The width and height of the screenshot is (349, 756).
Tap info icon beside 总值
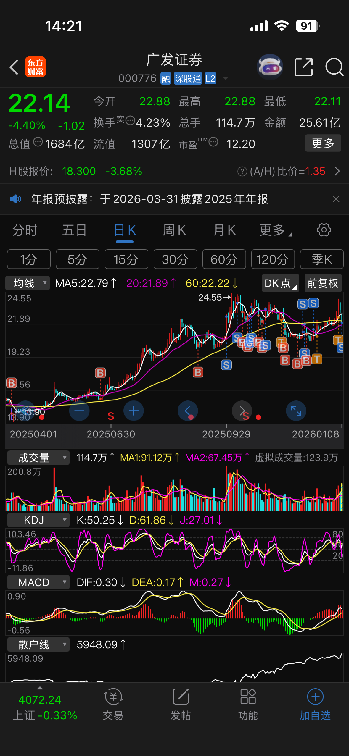pyautogui.click(x=38, y=142)
